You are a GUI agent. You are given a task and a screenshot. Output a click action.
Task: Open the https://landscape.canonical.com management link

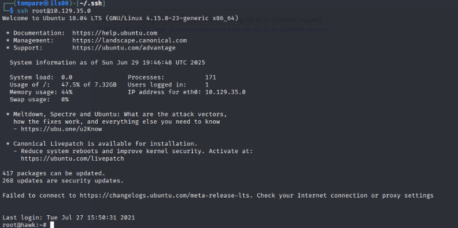[x=129, y=40]
